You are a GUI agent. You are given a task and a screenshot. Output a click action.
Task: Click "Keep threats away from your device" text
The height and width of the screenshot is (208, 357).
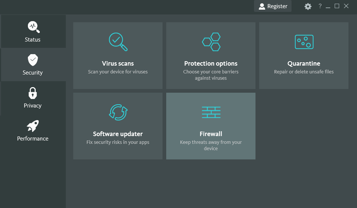(211, 145)
